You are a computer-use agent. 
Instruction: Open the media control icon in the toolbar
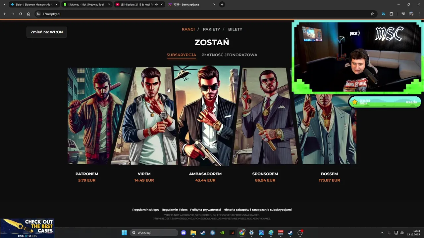point(403,14)
